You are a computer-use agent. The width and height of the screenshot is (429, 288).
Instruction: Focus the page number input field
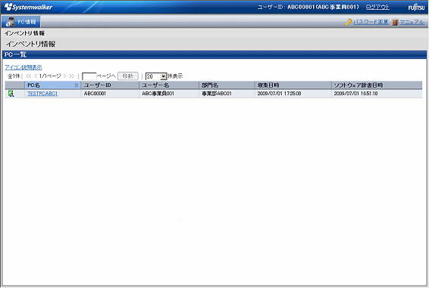click(89, 76)
